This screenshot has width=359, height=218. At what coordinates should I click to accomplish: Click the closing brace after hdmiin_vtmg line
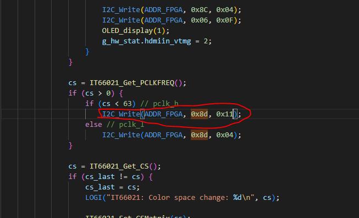tap(87, 52)
